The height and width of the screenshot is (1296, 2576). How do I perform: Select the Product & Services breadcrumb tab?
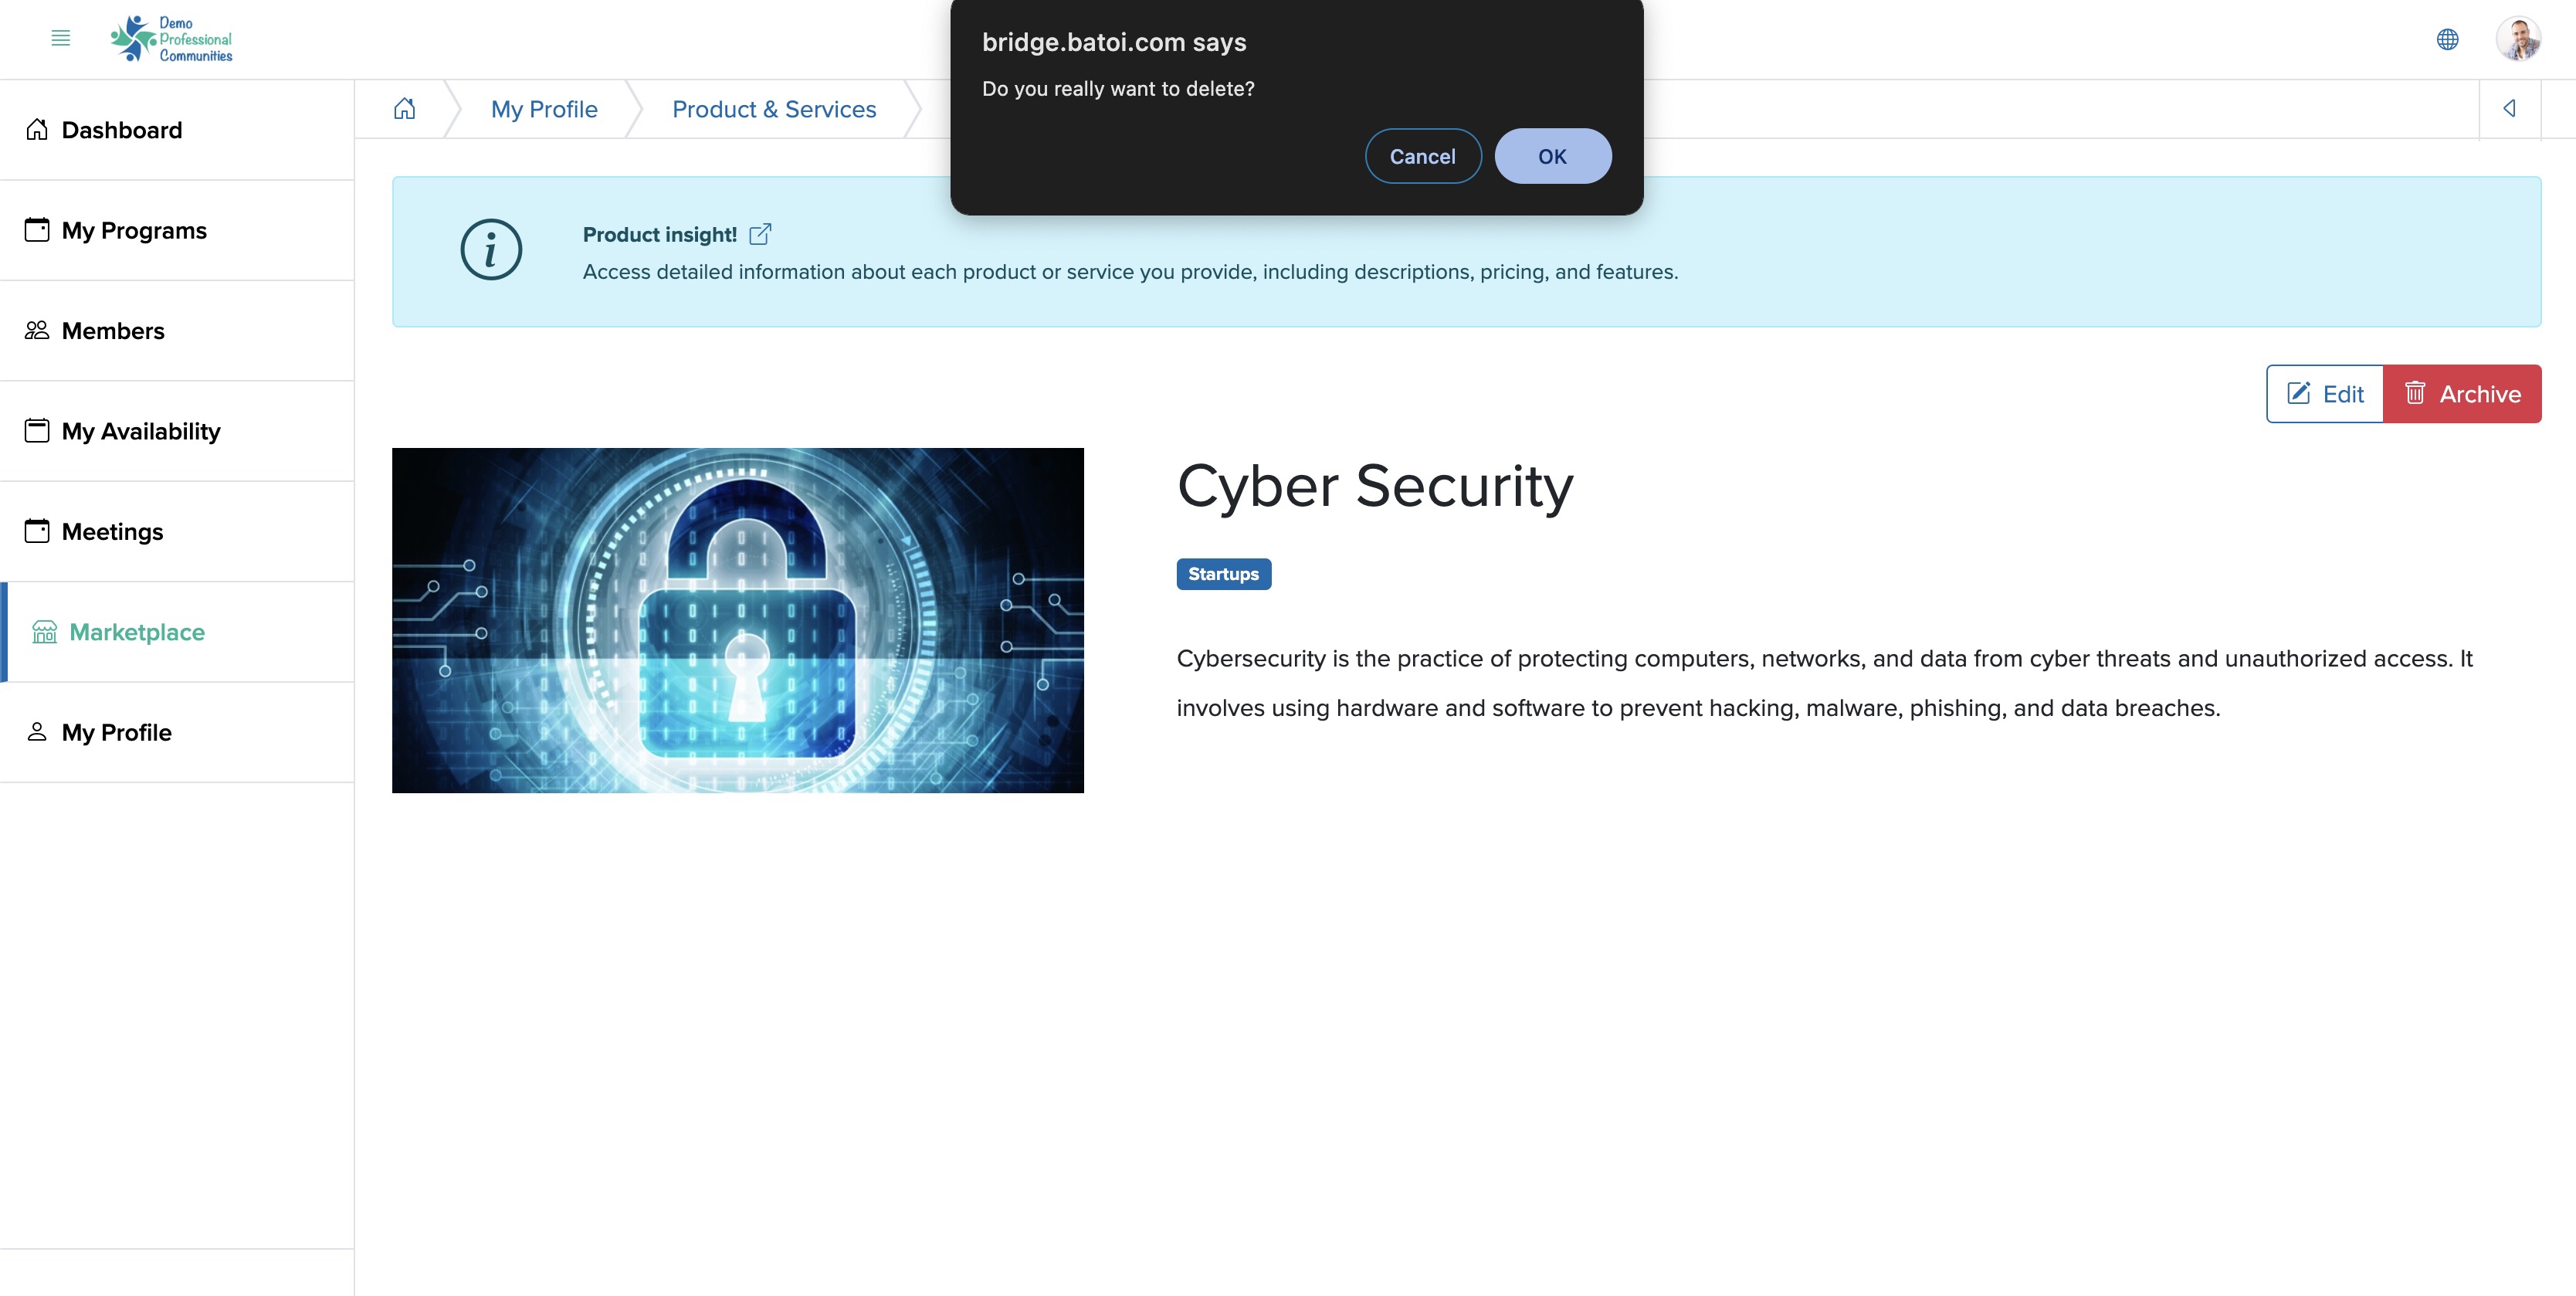(773, 107)
